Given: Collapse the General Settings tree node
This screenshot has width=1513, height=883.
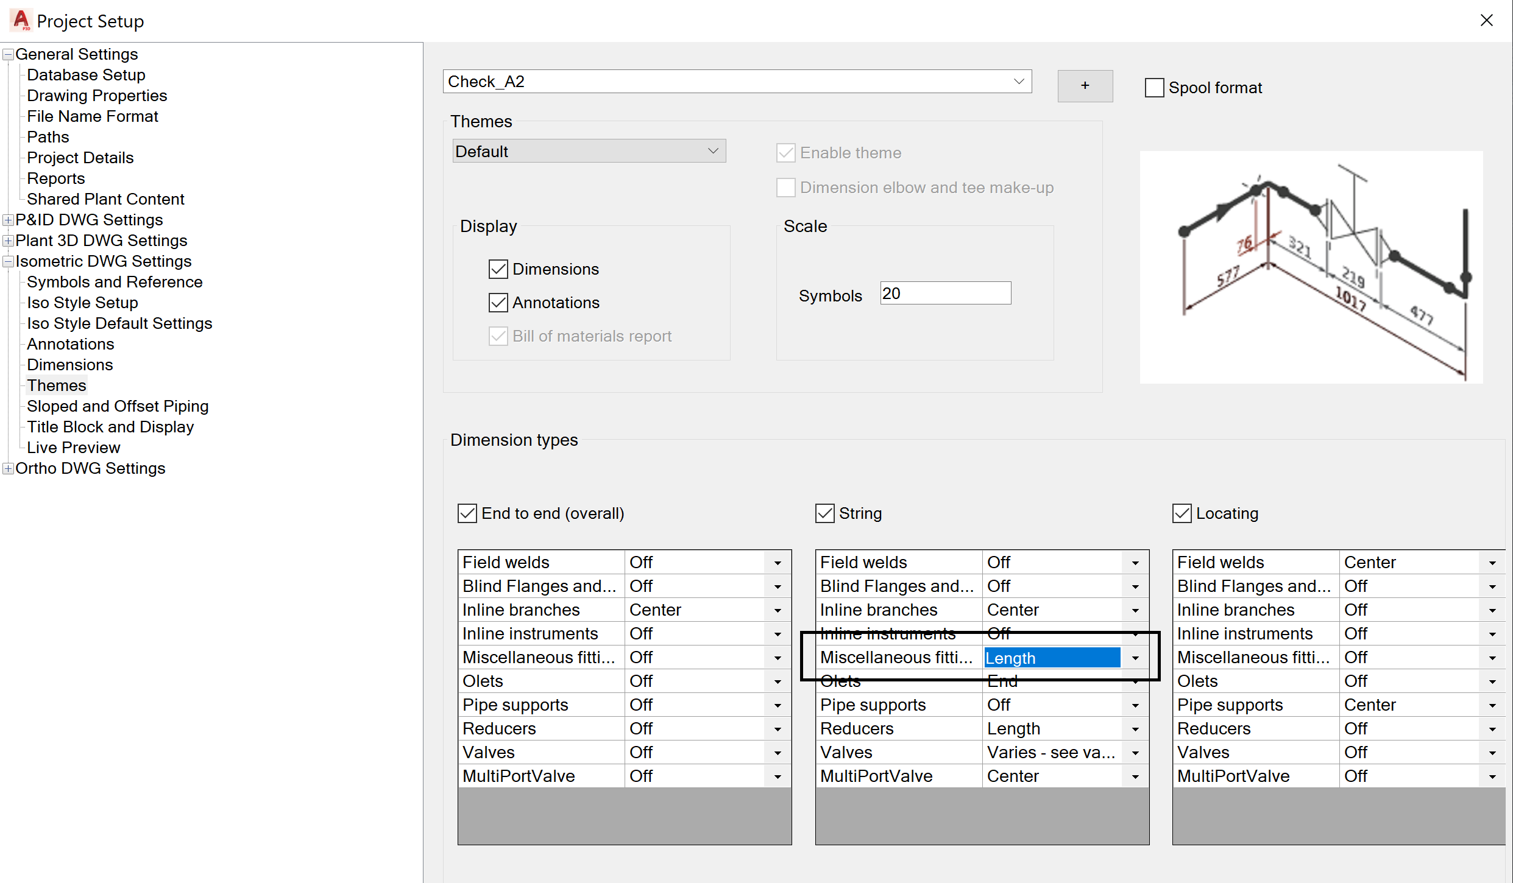Looking at the screenshot, I should click(8, 55).
